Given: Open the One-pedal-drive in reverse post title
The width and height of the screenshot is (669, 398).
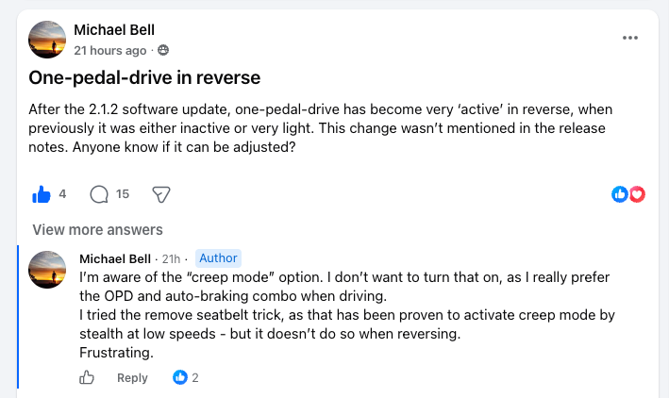Looking at the screenshot, I should (144, 77).
